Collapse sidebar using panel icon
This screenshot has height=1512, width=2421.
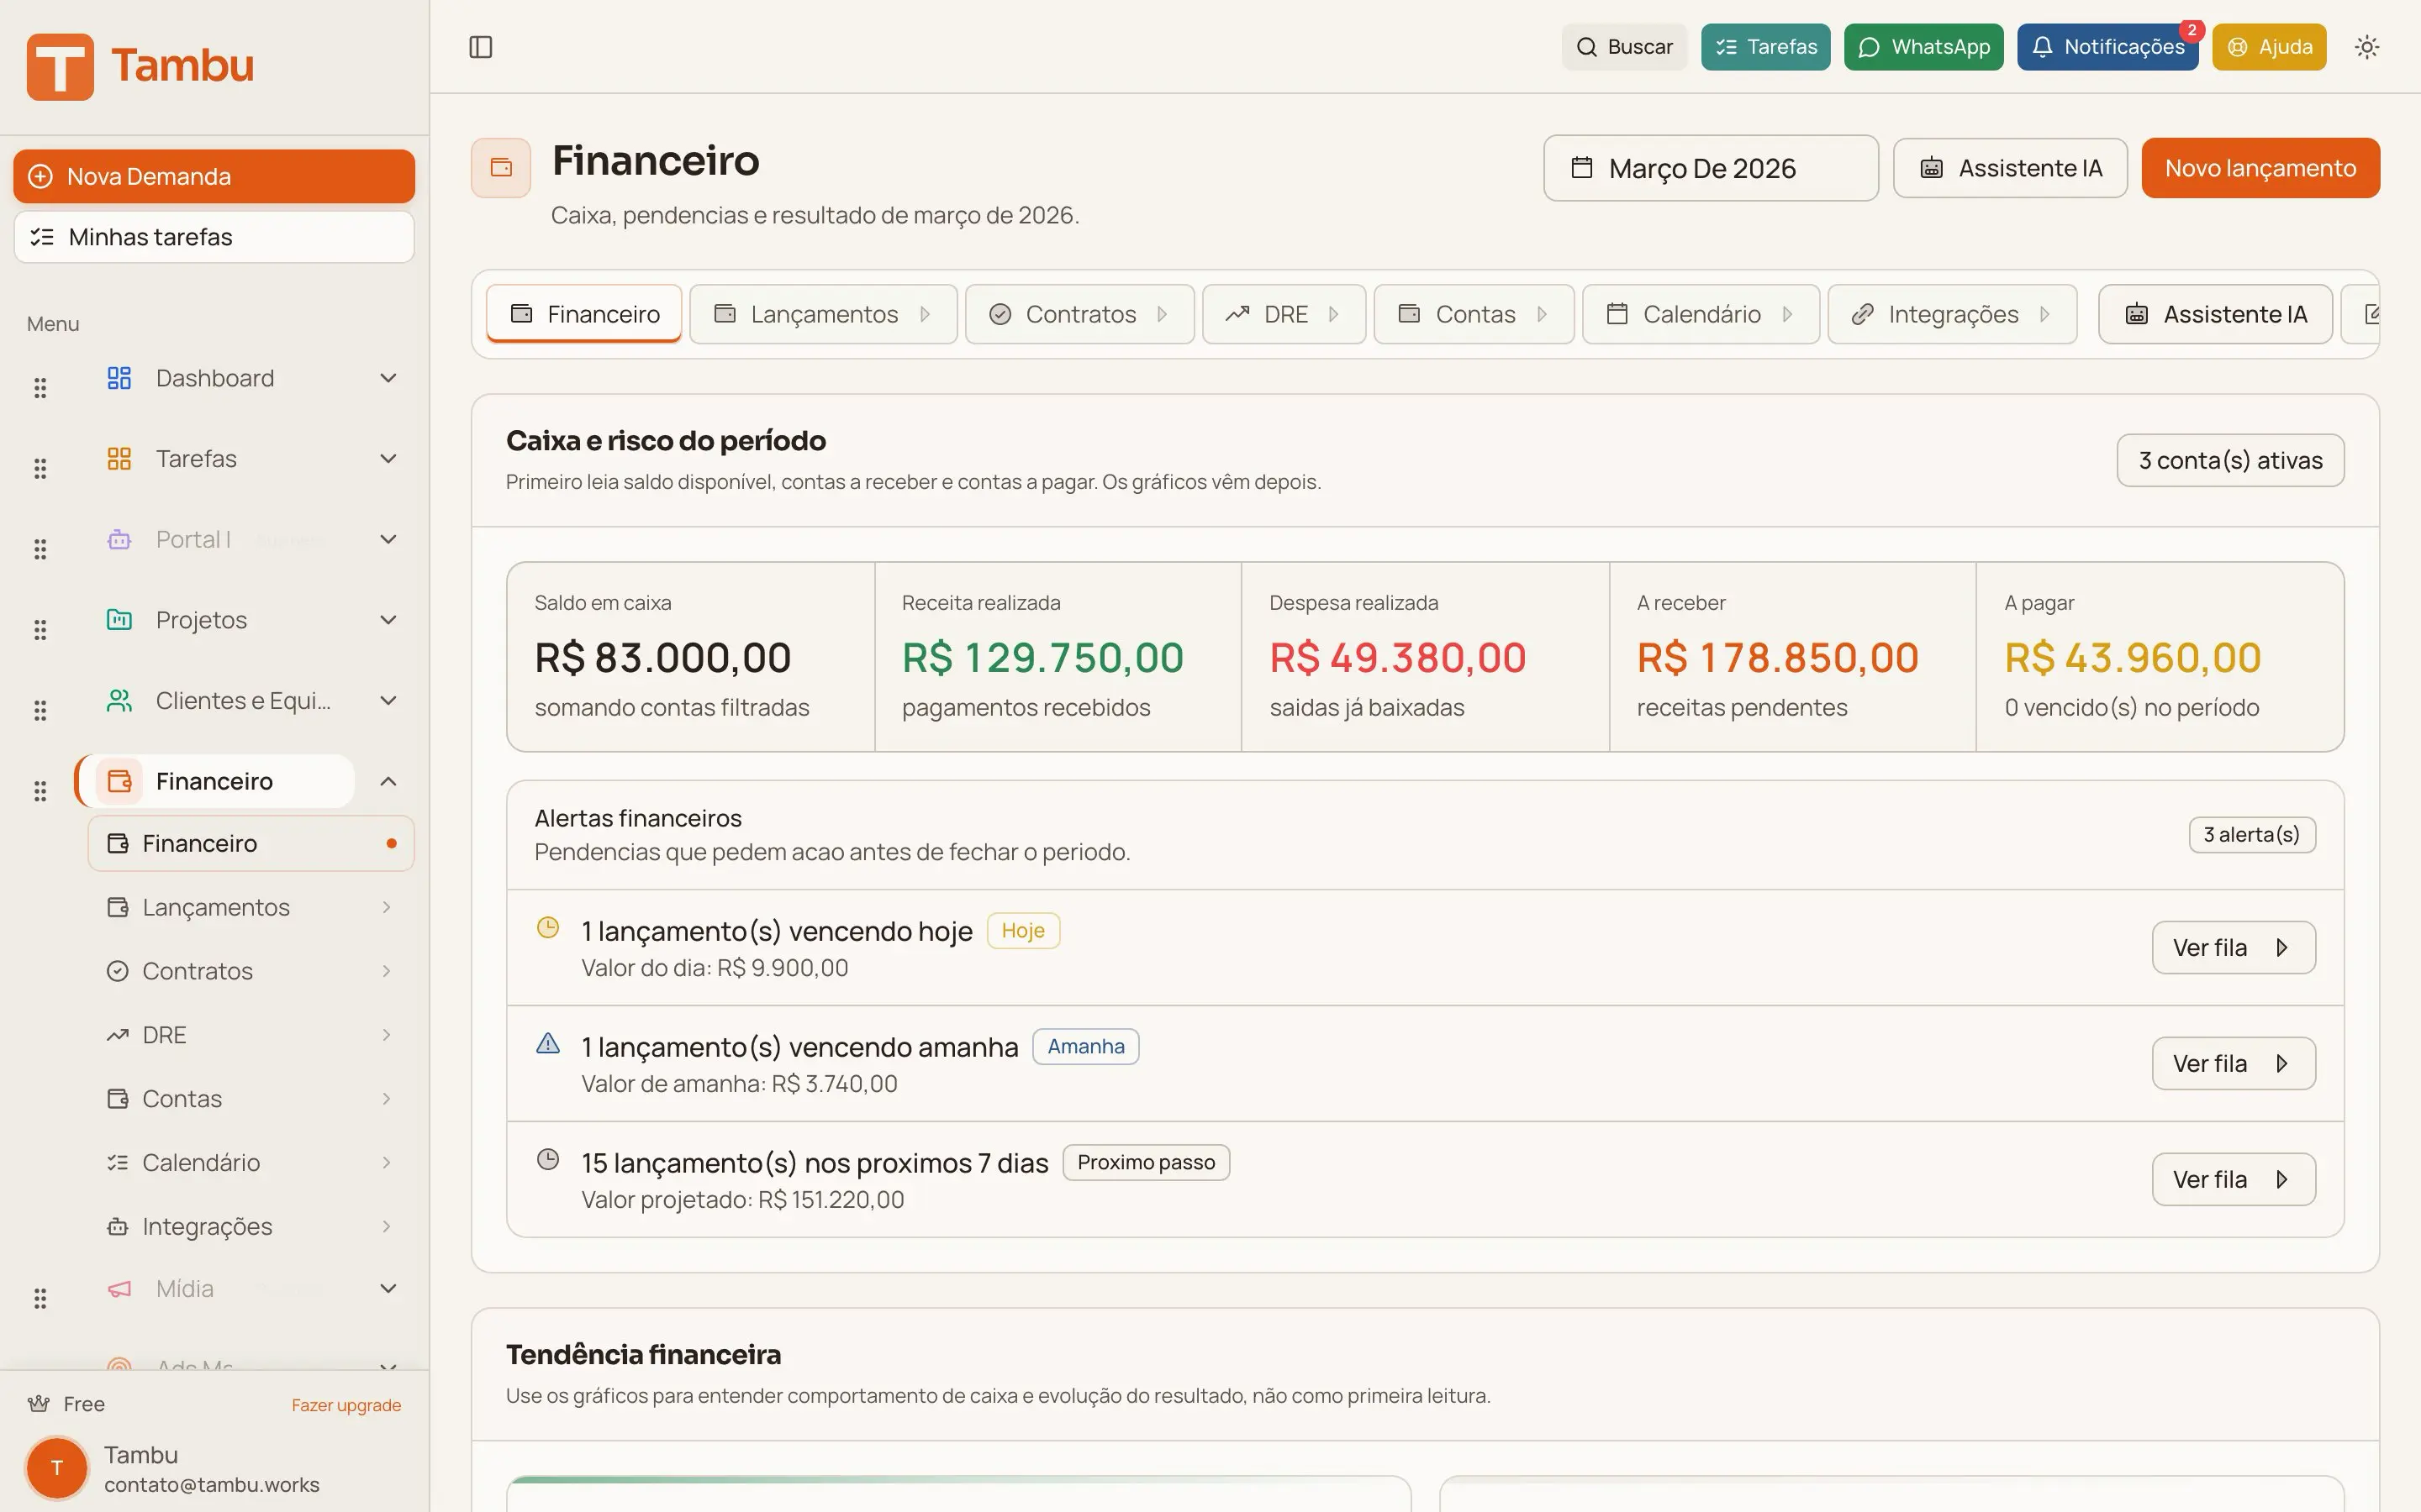(481, 46)
